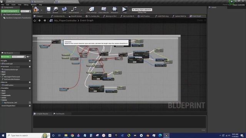This screenshot has height=138, width=246.
Task: Open the View menu
Action: tap(20, 5)
